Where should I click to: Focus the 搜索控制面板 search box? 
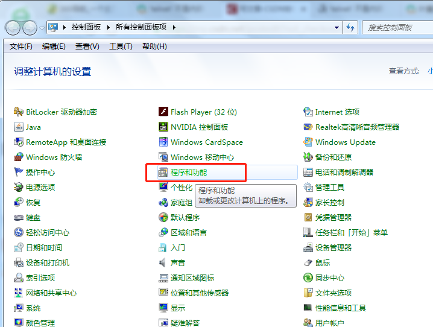click(x=397, y=27)
